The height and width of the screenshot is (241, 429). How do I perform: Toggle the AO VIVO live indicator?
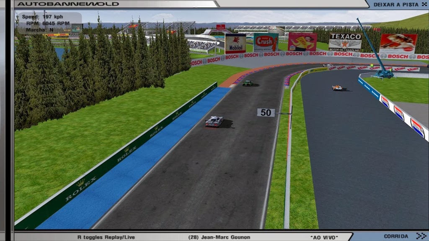coord(324,237)
